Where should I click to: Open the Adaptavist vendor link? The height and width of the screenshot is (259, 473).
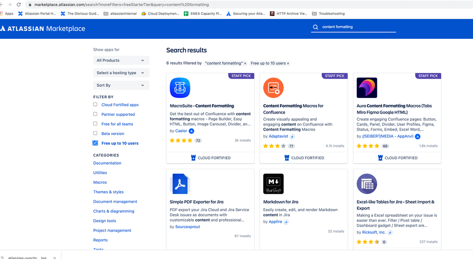pyautogui.click(x=278, y=136)
